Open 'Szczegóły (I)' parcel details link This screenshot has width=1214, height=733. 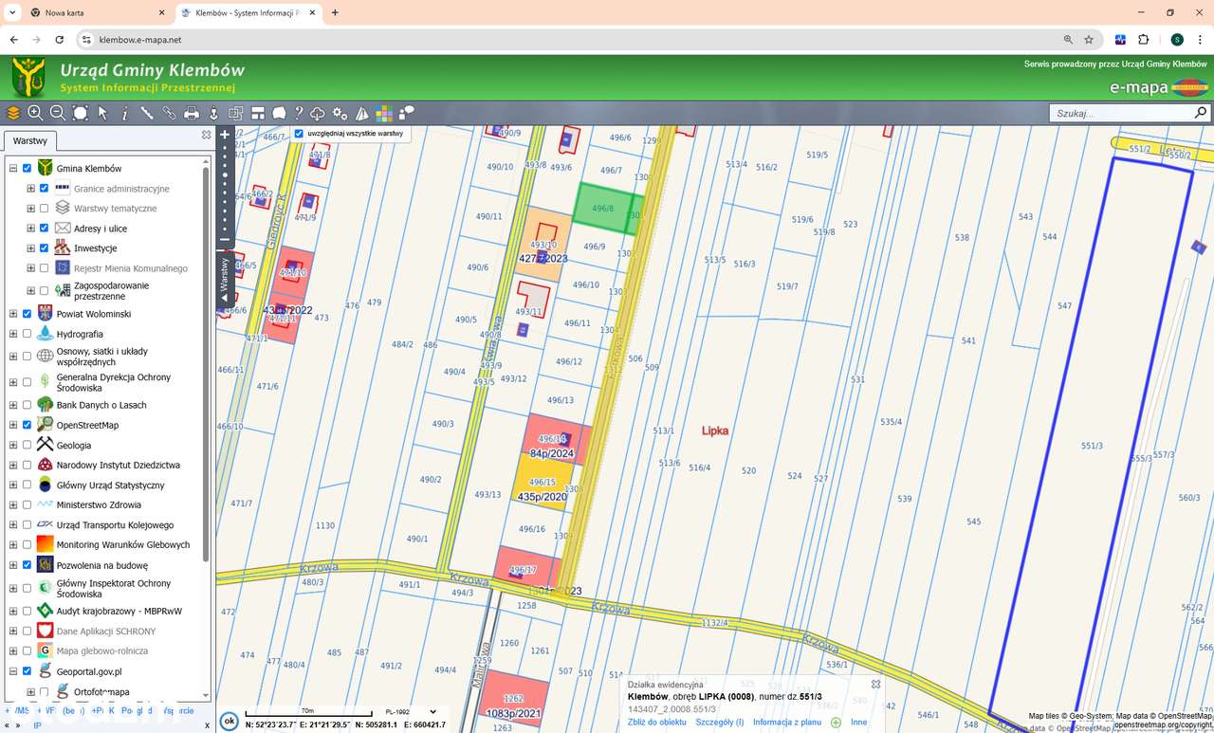(720, 723)
